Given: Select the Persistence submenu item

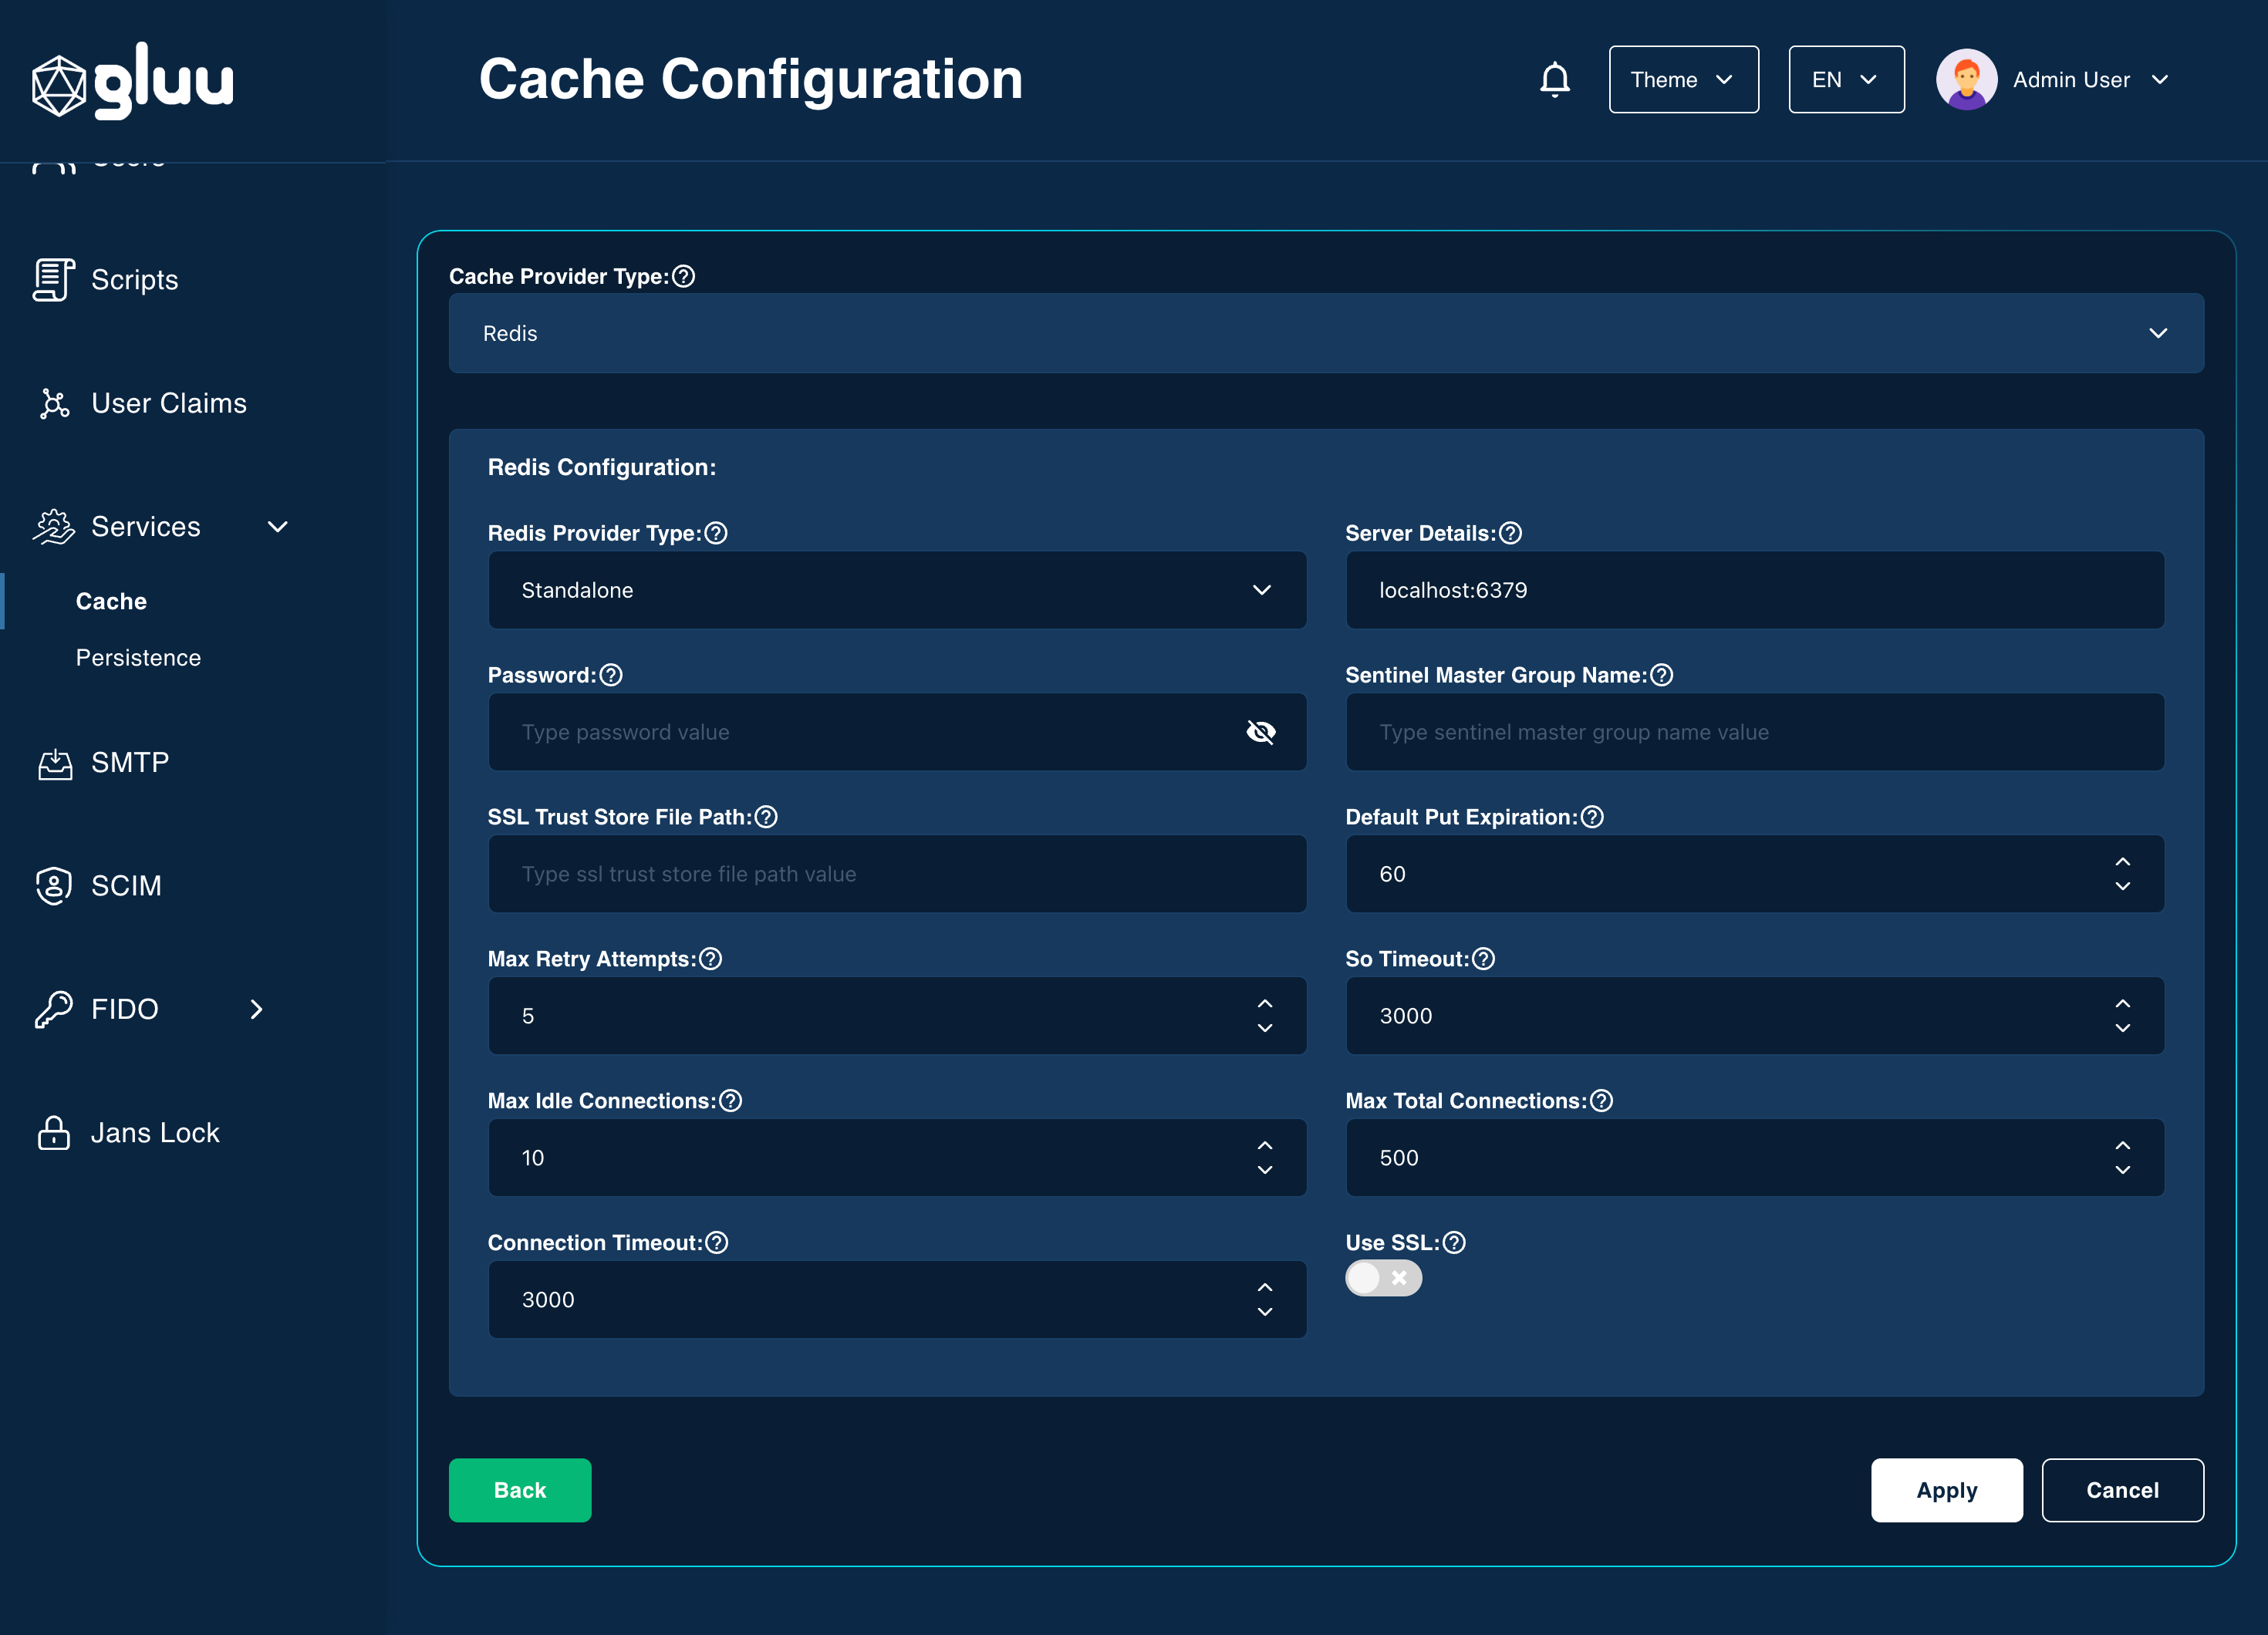Looking at the screenshot, I should tap(138, 658).
